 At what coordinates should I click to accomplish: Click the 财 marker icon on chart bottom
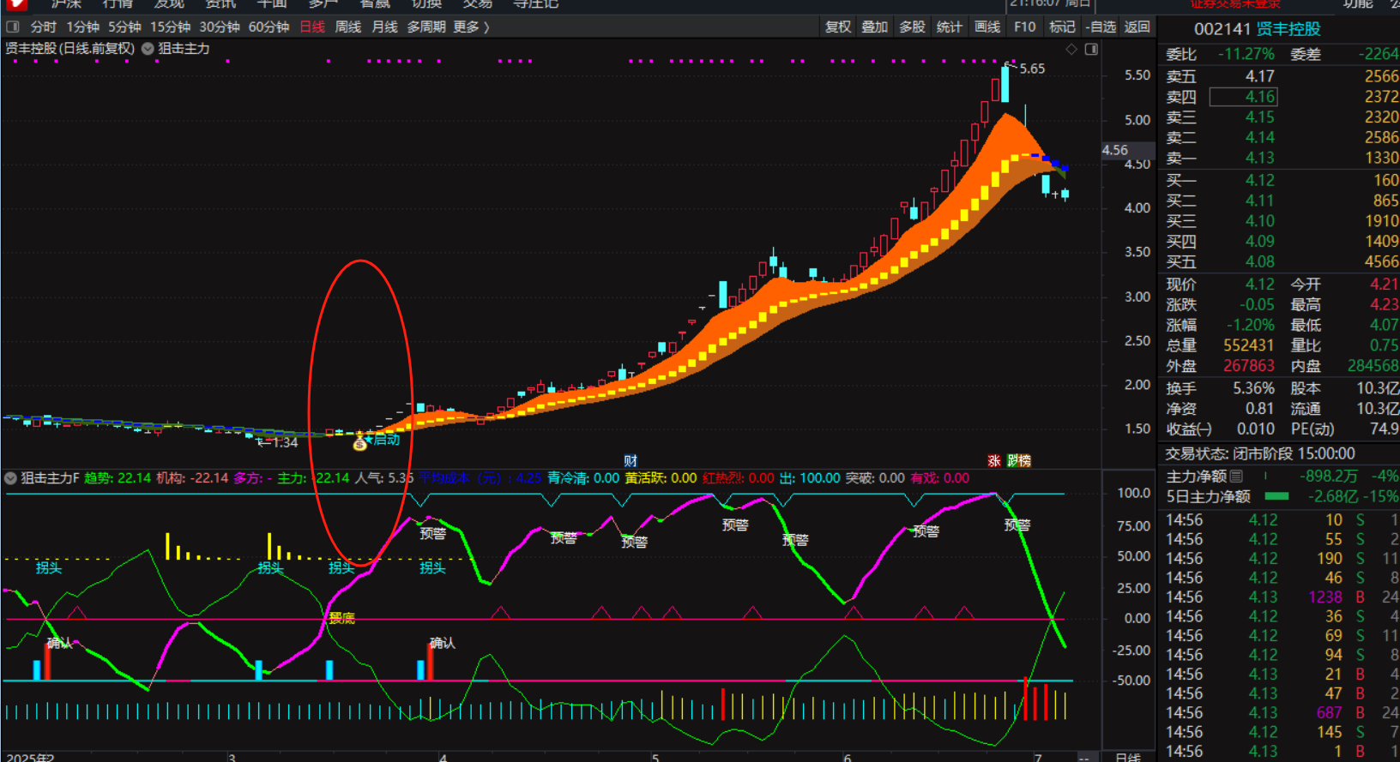(631, 460)
